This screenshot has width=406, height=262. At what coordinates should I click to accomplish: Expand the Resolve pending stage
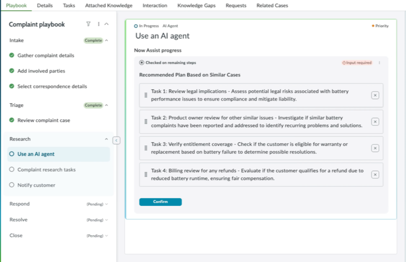coord(107,220)
